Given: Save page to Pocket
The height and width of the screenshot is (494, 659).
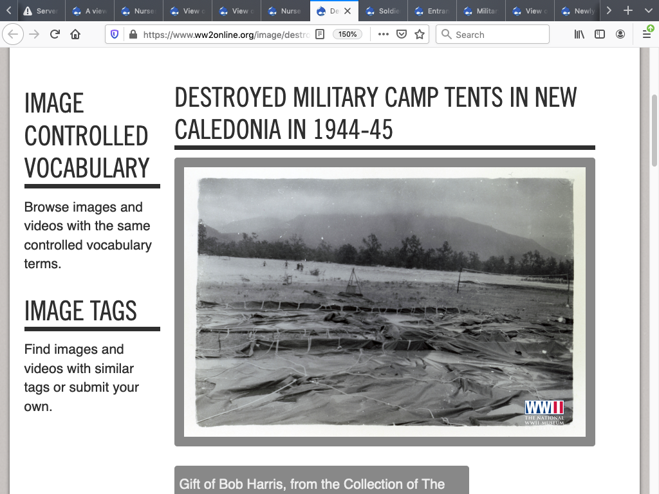Looking at the screenshot, I should point(402,35).
